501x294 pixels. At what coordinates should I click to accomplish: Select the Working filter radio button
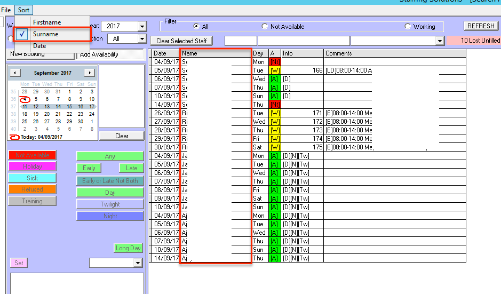tap(408, 27)
